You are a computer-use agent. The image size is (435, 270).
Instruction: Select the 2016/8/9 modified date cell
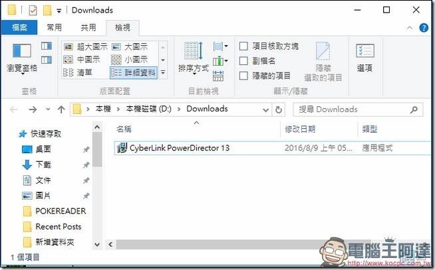pos(319,149)
